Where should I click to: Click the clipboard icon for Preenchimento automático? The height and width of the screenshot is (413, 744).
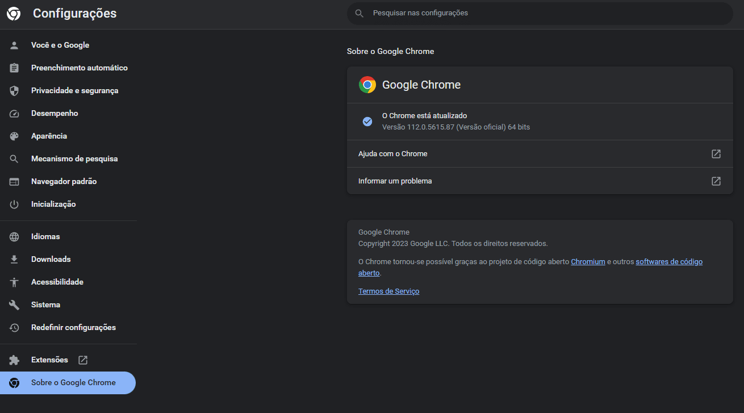14,68
